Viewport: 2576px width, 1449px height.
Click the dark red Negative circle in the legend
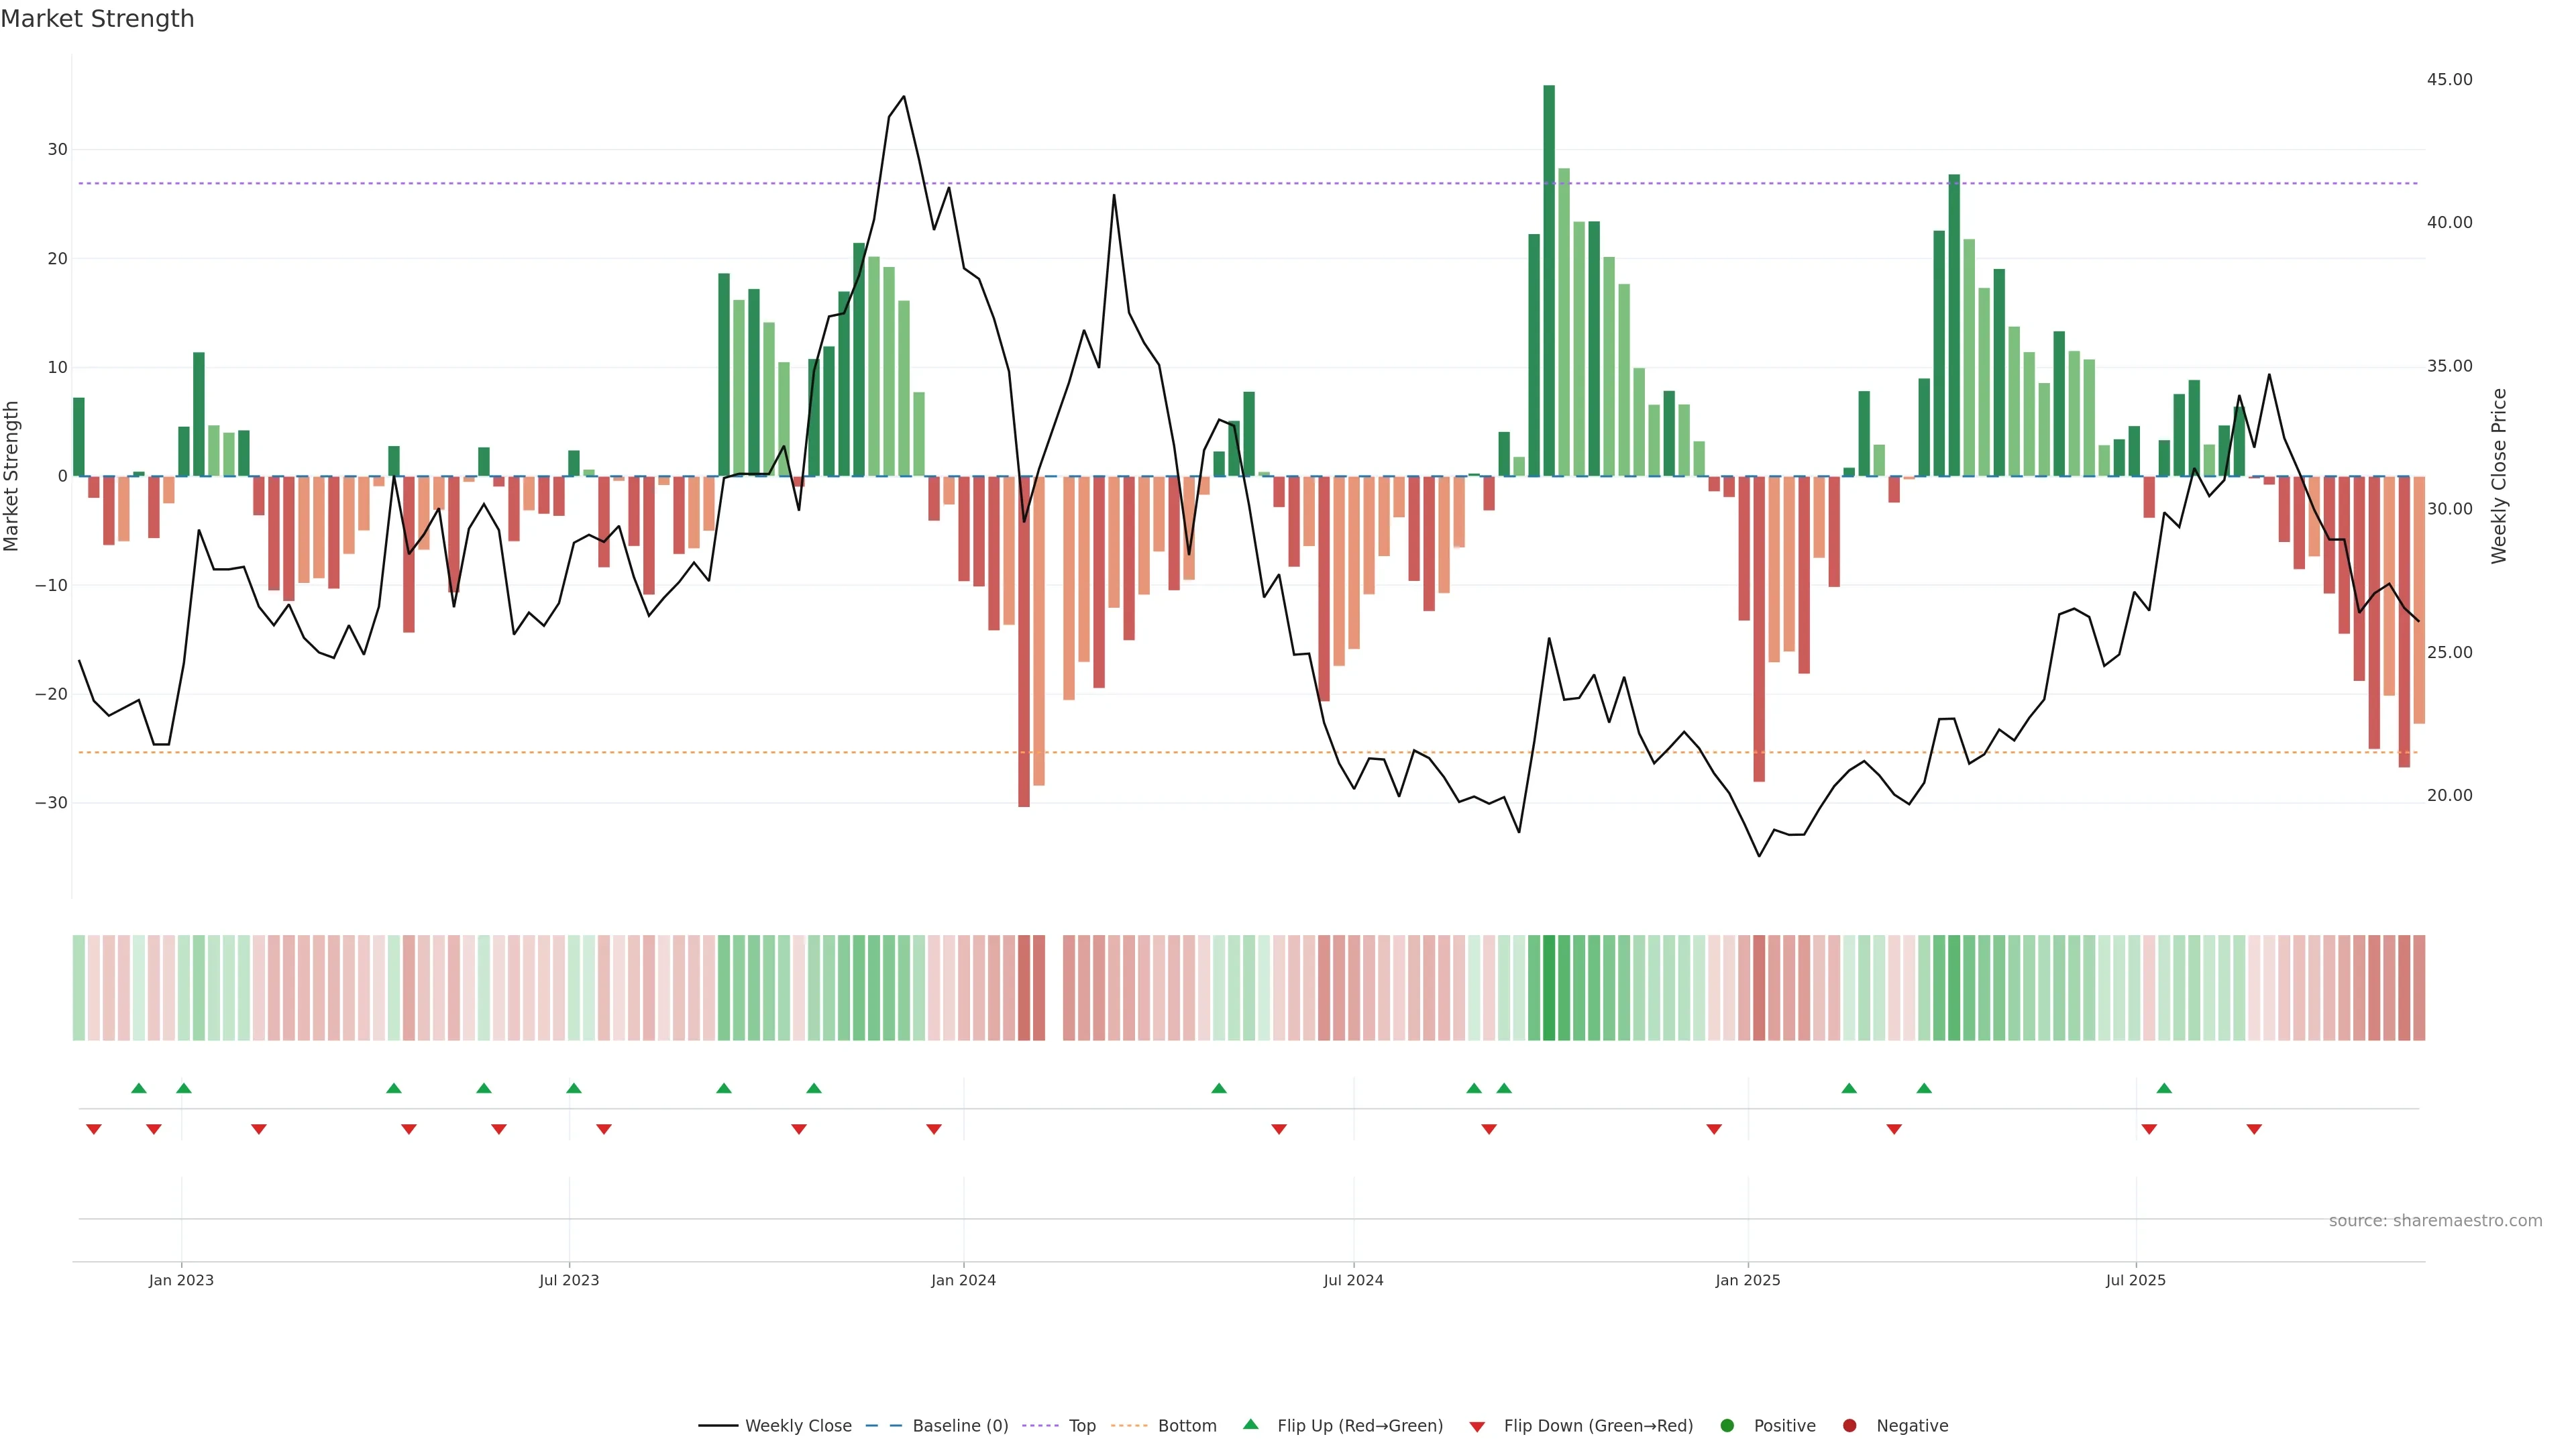pyautogui.click(x=1849, y=1425)
